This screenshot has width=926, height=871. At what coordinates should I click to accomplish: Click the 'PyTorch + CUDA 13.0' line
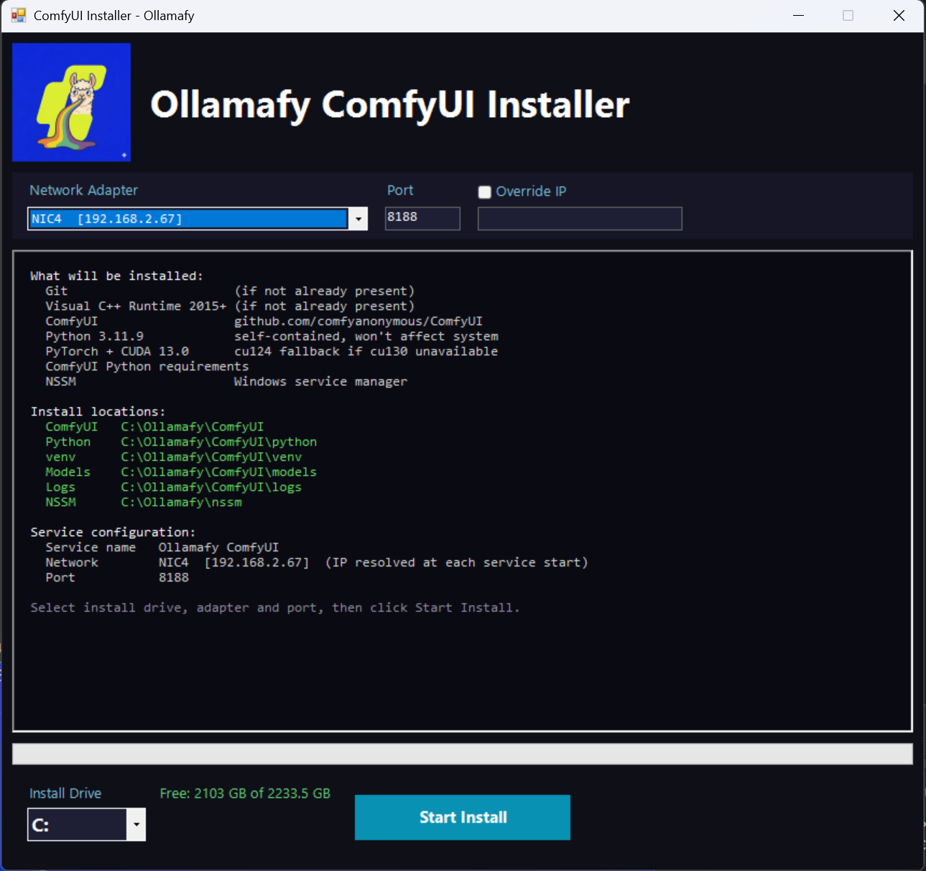117,351
